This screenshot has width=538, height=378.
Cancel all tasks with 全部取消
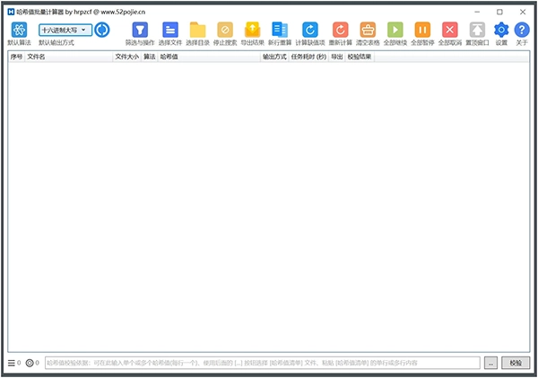click(450, 31)
